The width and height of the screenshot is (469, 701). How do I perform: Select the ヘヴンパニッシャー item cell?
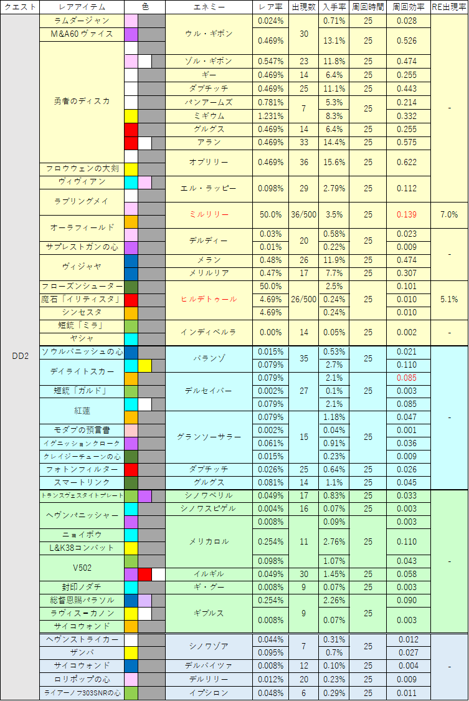(x=82, y=515)
